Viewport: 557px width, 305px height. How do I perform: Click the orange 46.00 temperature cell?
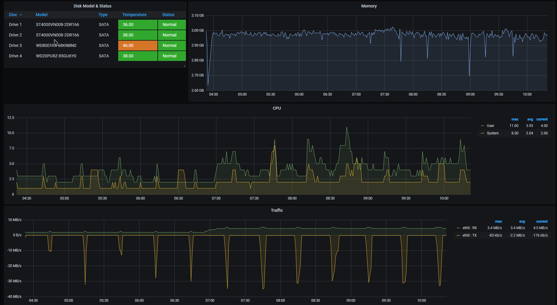[138, 45]
